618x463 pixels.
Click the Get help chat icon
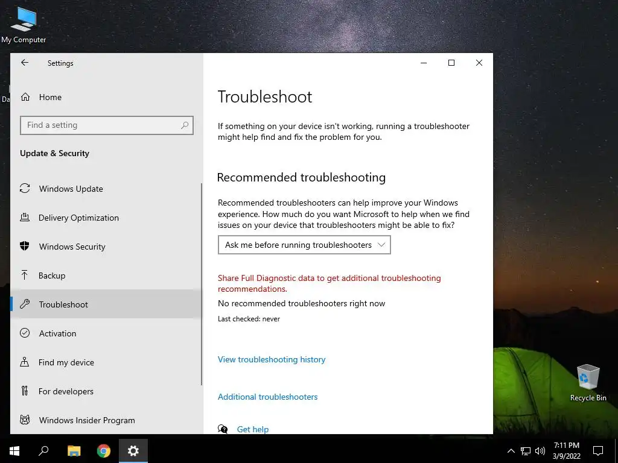[x=223, y=429]
